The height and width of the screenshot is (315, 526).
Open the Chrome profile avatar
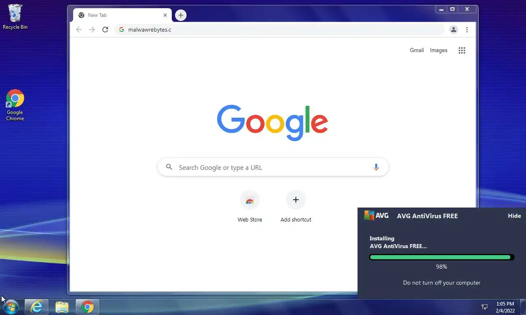tap(454, 30)
